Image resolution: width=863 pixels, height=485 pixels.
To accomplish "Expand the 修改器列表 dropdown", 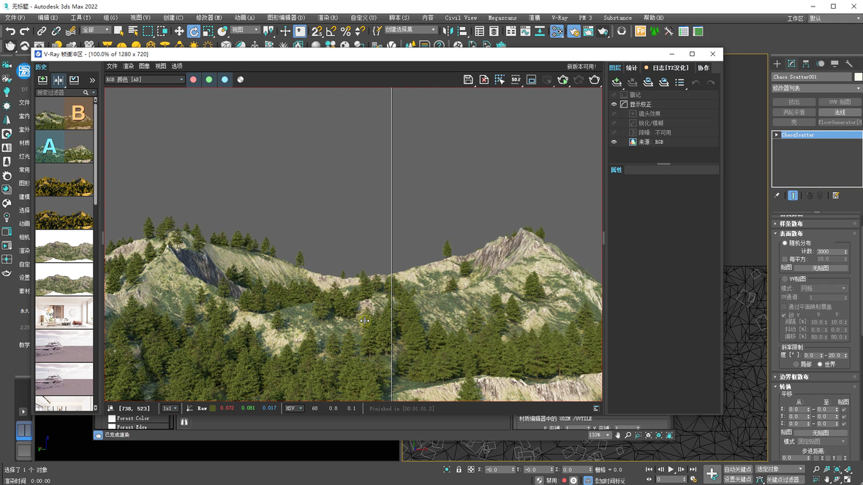I will pos(816,88).
